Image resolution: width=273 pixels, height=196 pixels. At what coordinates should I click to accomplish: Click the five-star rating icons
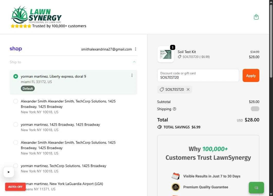pyautogui.click(x=21, y=26)
